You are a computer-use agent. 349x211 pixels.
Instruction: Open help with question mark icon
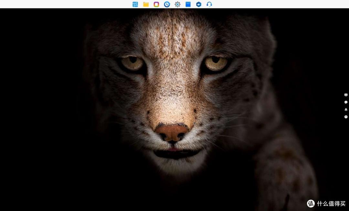[x=346, y=117]
